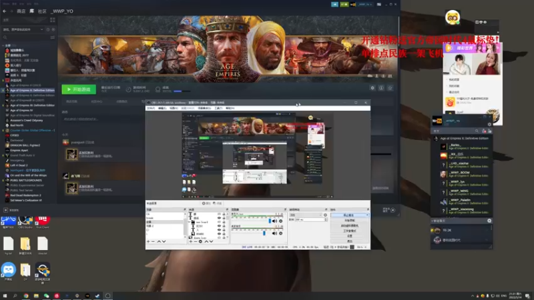Switch Steam library to grid view icon
Screen dimensions: 534x300
click(x=53, y=20)
